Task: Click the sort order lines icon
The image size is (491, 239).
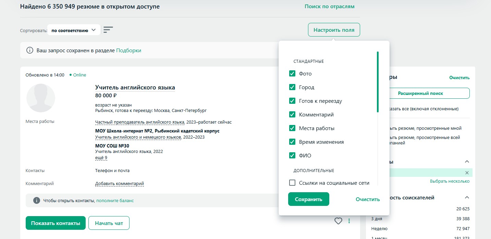Action: click(x=108, y=30)
